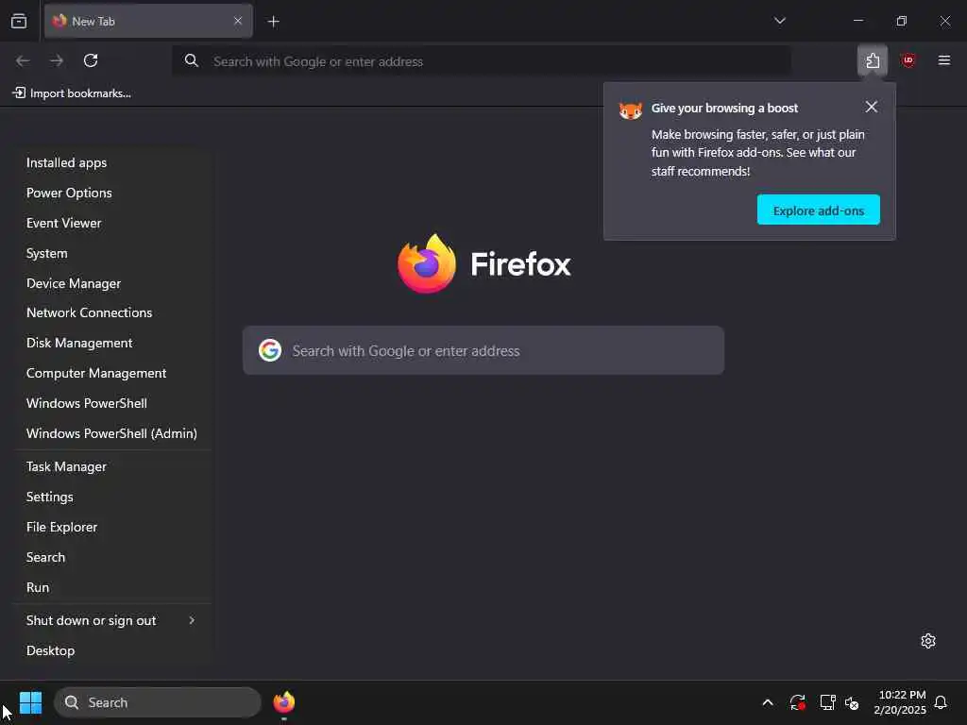Click the muted volume tray icon

[852, 702]
